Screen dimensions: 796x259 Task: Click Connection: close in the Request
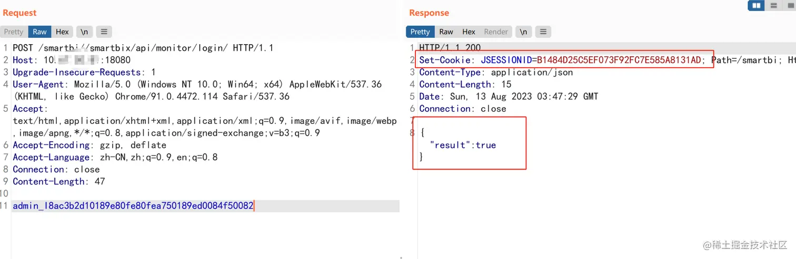click(56, 169)
